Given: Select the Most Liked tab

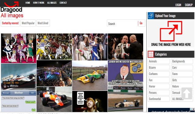Looking at the screenshot, I should click(43, 23).
